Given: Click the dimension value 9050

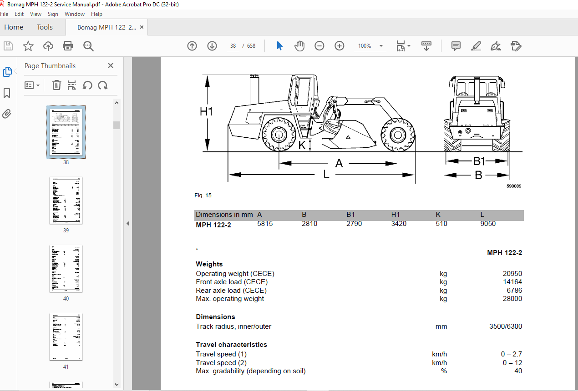Looking at the screenshot, I should tap(488, 224).
